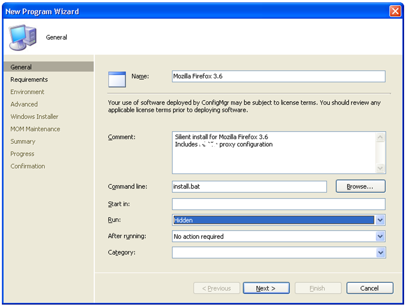Click the After running: label
The height and width of the screenshot is (306, 406).
[127, 236]
